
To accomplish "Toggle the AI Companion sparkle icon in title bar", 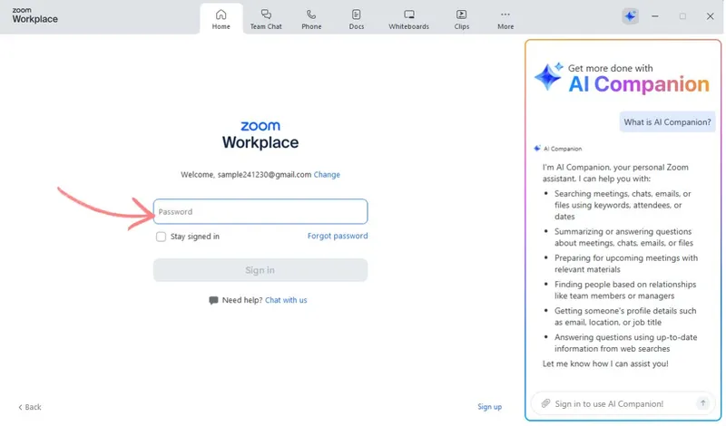I will (630, 16).
